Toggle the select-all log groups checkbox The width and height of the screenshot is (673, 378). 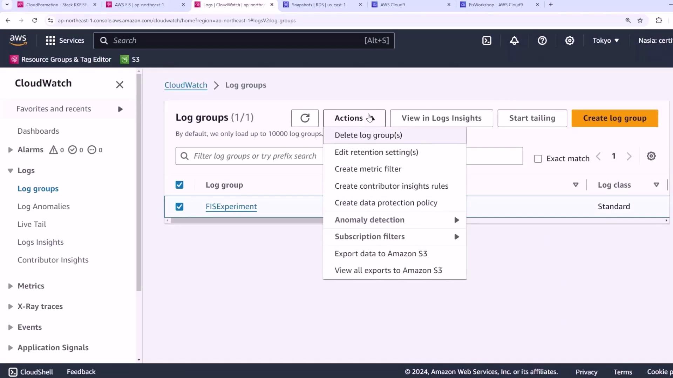[179, 185]
